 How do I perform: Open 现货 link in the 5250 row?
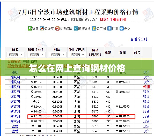146,121
